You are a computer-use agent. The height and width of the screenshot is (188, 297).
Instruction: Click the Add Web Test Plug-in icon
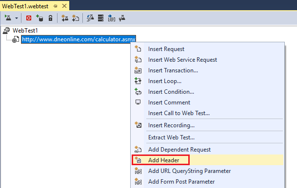click(65, 18)
